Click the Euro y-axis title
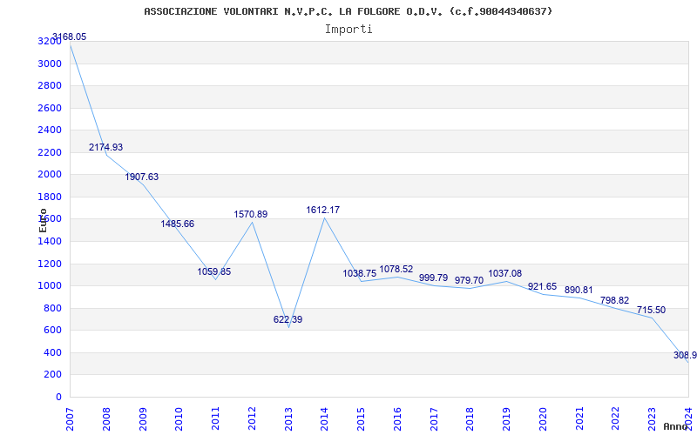This screenshot has width=697, height=435. [x=43, y=221]
